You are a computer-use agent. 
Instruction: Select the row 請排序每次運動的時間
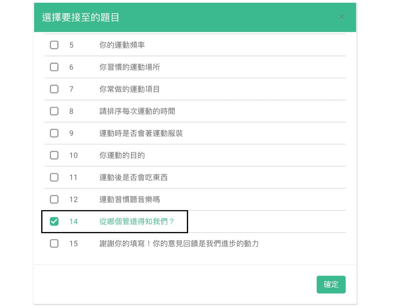click(195, 111)
